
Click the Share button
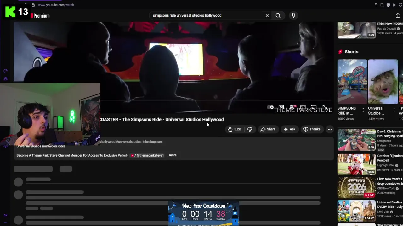click(268, 129)
